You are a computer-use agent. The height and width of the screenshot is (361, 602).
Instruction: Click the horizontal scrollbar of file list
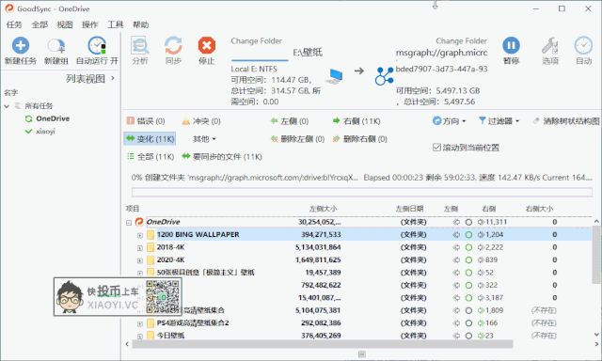pyautogui.click(x=323, y=344)
